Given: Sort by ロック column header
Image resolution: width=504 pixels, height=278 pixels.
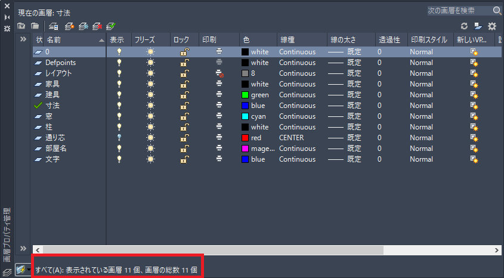Looking at the screenshot, I should [184, 40].
